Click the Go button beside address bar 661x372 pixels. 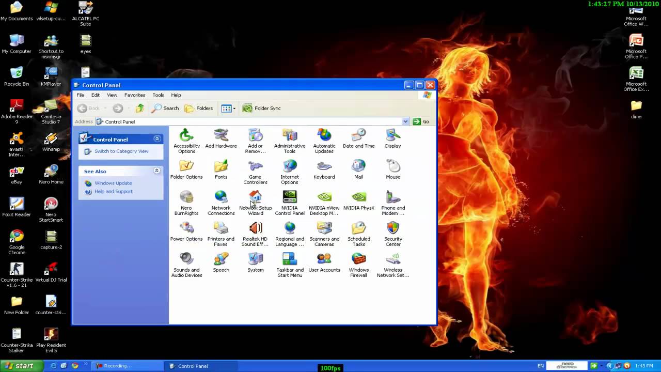pyautogui.click(x=421, y=121)
